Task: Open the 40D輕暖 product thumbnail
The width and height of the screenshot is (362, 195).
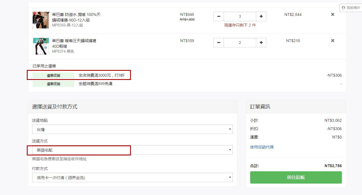Action: point(40,46)
